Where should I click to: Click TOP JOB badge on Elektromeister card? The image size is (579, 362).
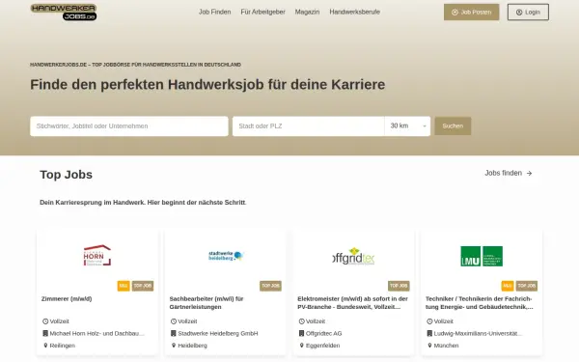click(399, 286)
